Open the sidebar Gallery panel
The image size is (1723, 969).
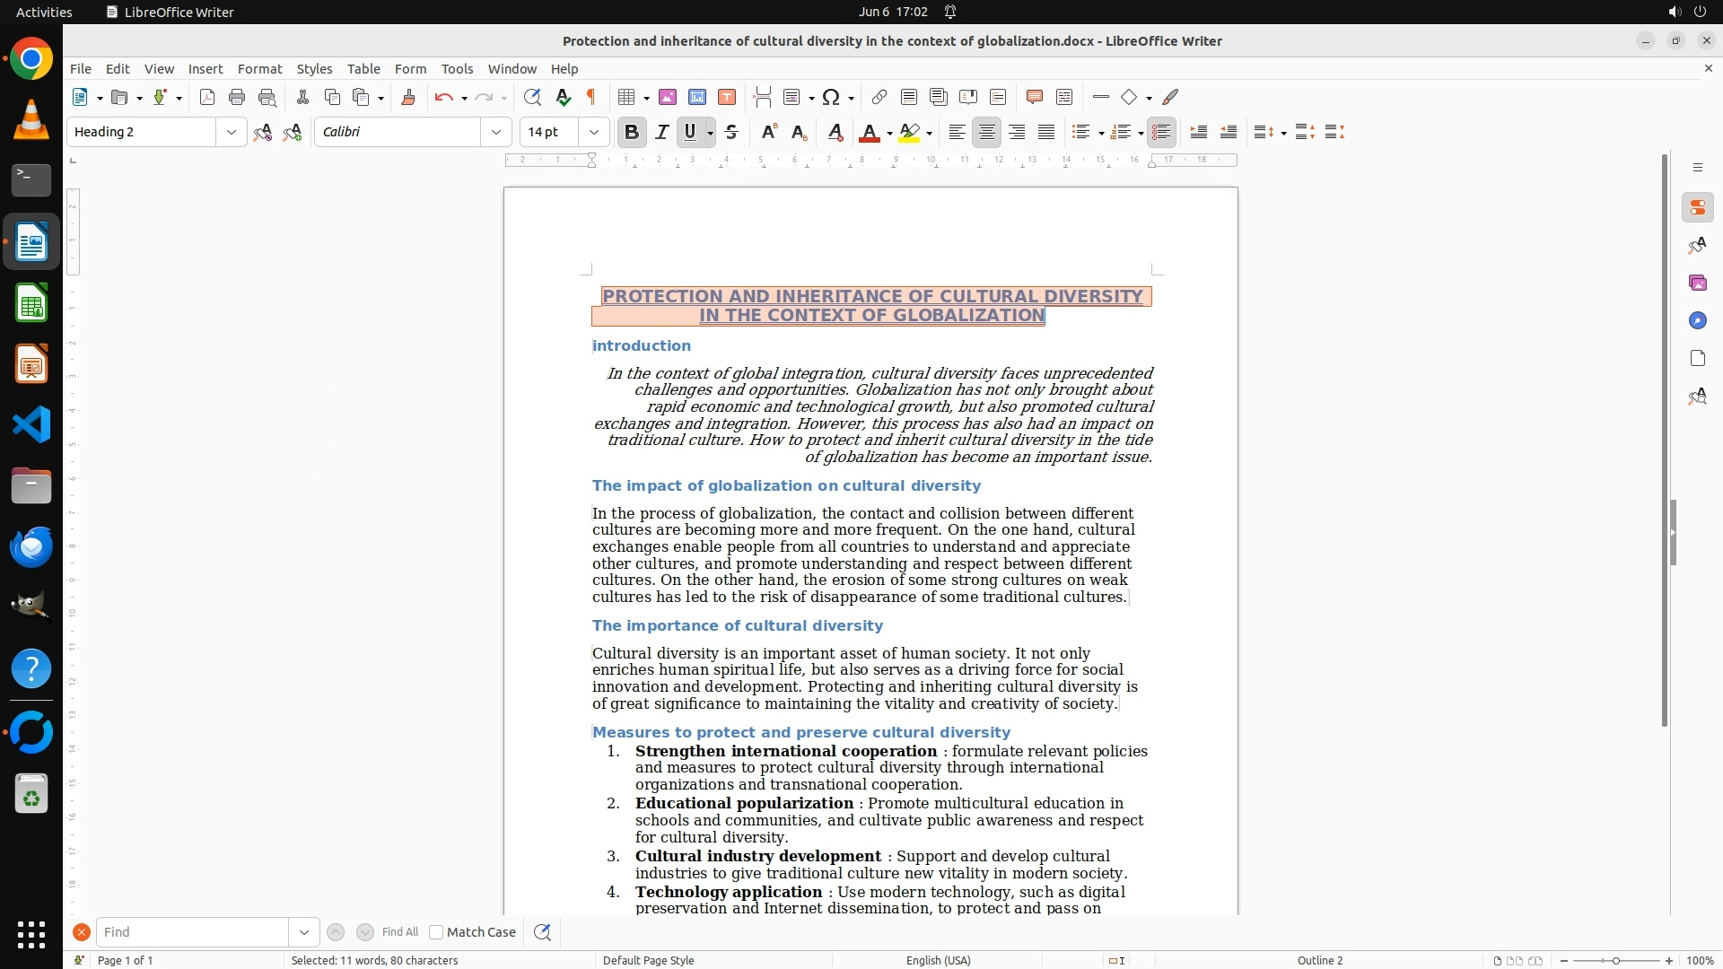coord(1697,283)
